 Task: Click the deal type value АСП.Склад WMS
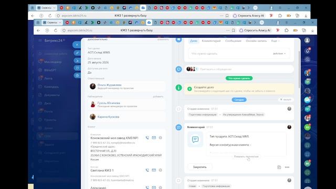(99, 52)
